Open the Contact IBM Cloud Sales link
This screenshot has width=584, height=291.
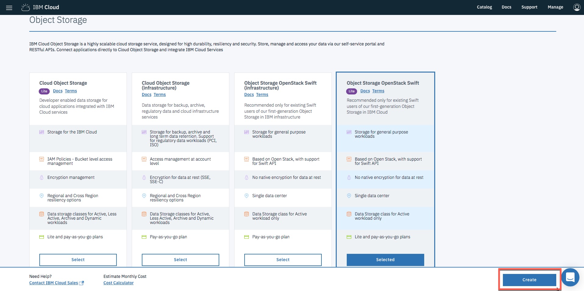click(54, 283)
